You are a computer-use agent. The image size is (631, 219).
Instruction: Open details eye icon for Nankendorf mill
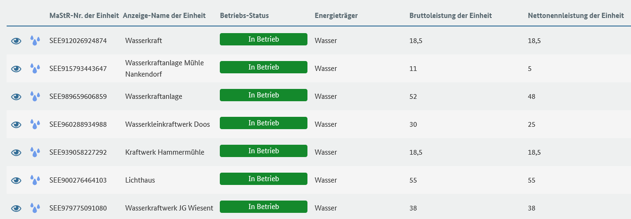click(x=17, y=69)
